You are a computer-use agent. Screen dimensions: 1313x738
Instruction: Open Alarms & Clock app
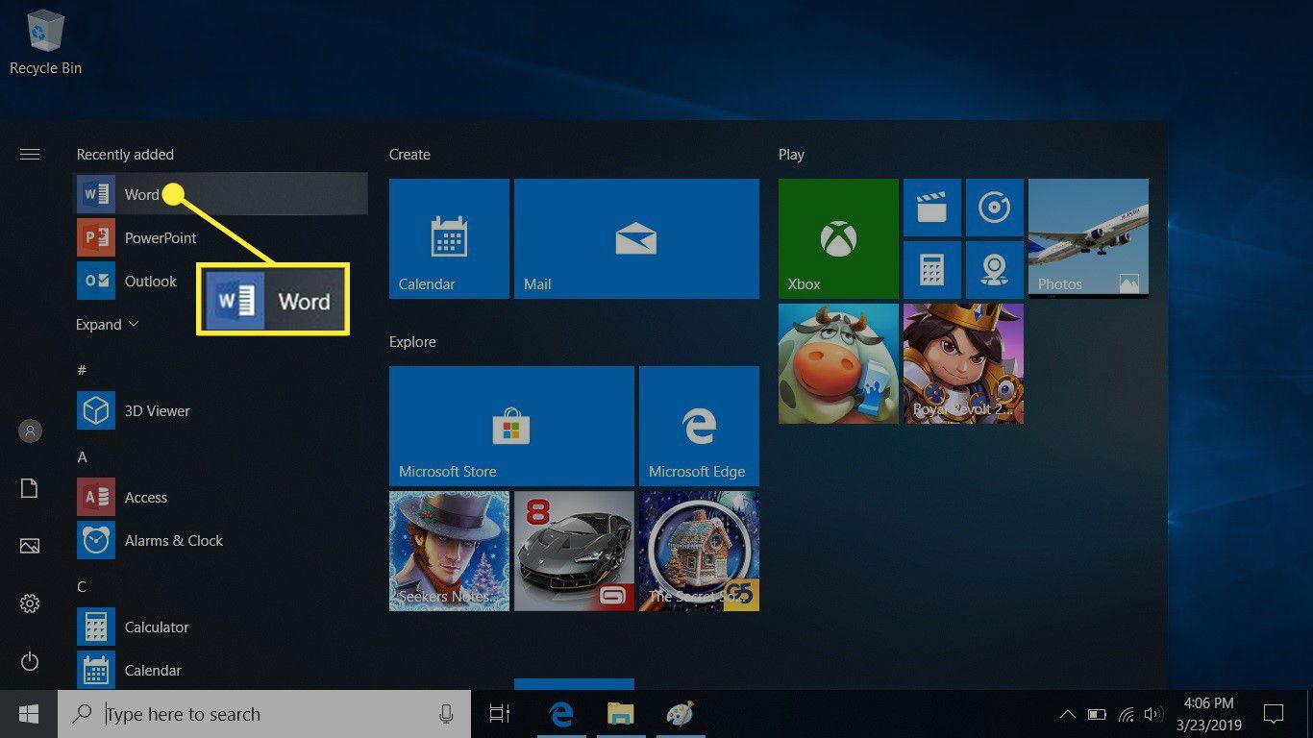point(221,540)
